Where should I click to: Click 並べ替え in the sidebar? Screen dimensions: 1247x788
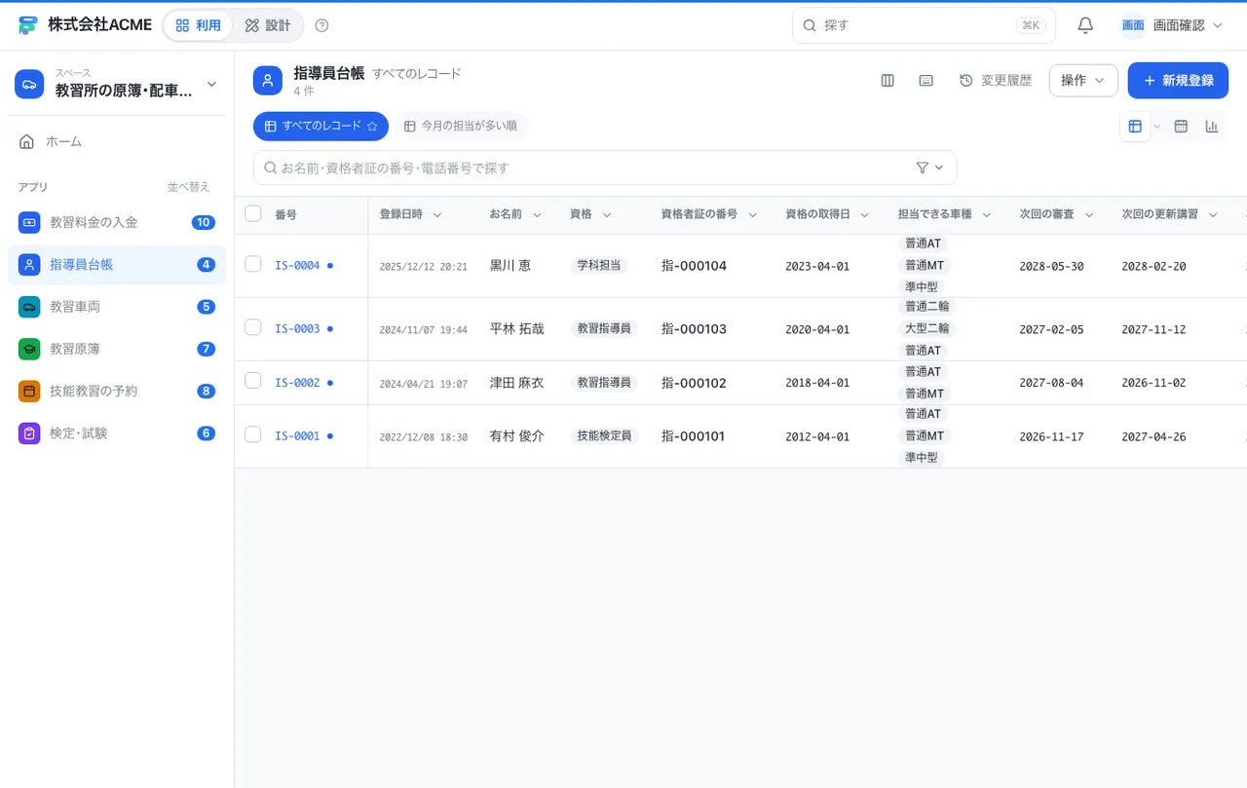click(189, 187)
